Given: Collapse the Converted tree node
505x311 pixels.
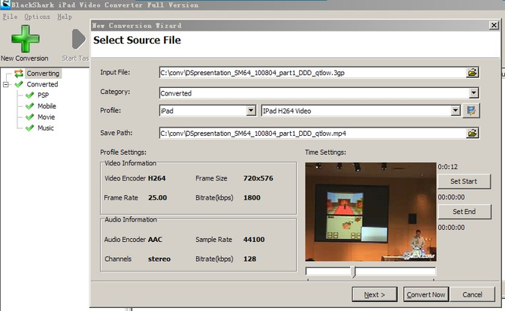Looking at the screenshot, I should click(x=6, y=85).
